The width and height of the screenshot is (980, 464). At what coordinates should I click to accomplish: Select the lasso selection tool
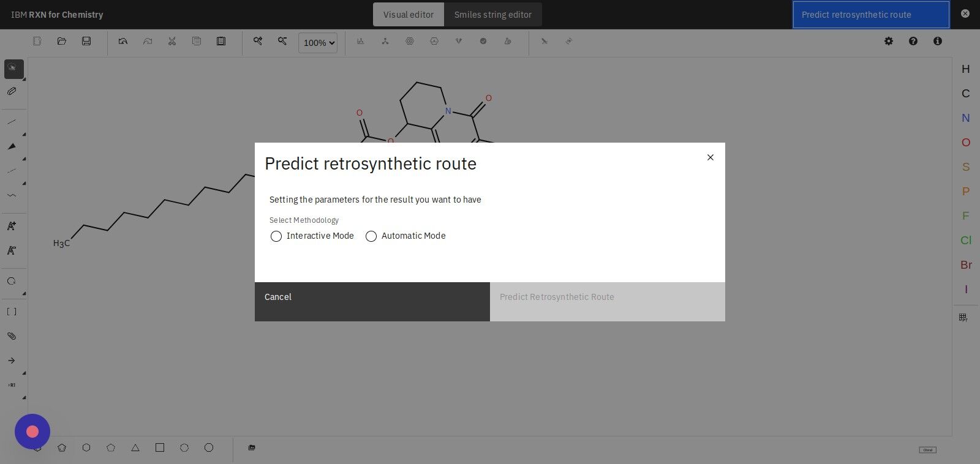click(x=13, y=69)
